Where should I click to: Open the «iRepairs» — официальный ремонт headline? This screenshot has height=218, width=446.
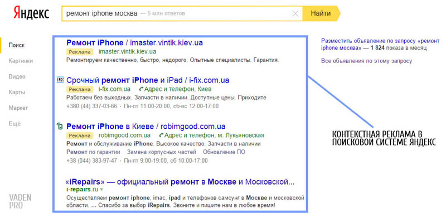point(180,182)
